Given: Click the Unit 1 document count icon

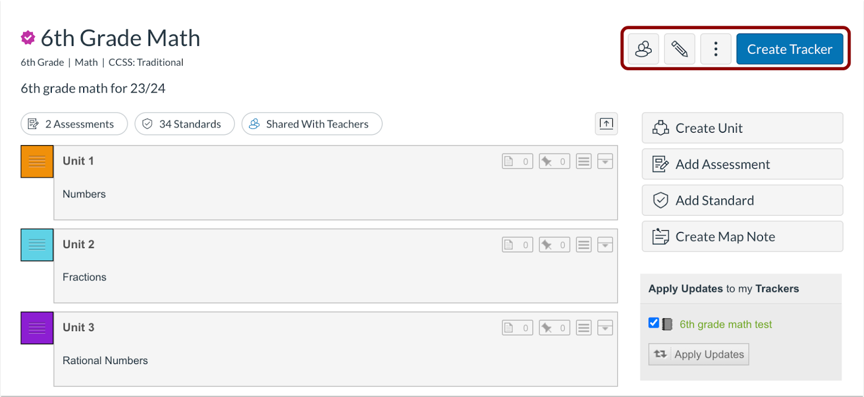Looking at the screenshot, I should pyautogui.click(x=517, y=161).
